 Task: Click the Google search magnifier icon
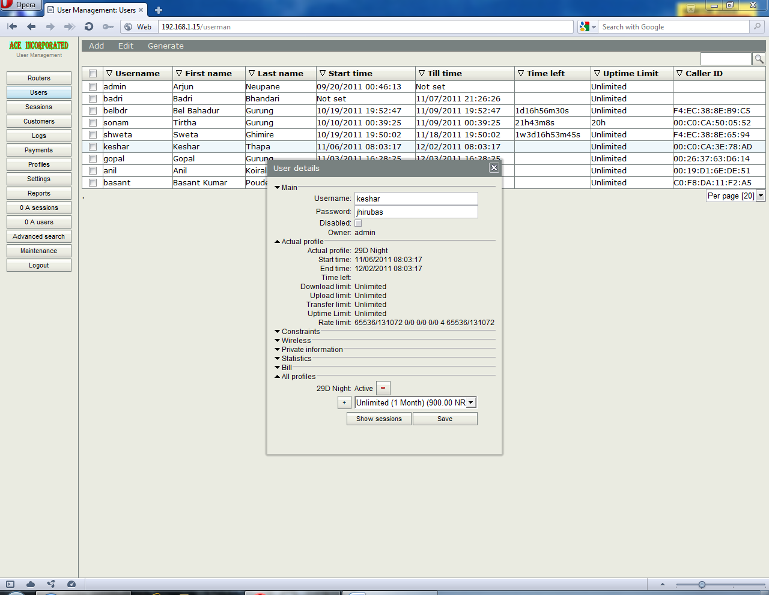pyautogui.click(x=758, y=26)
